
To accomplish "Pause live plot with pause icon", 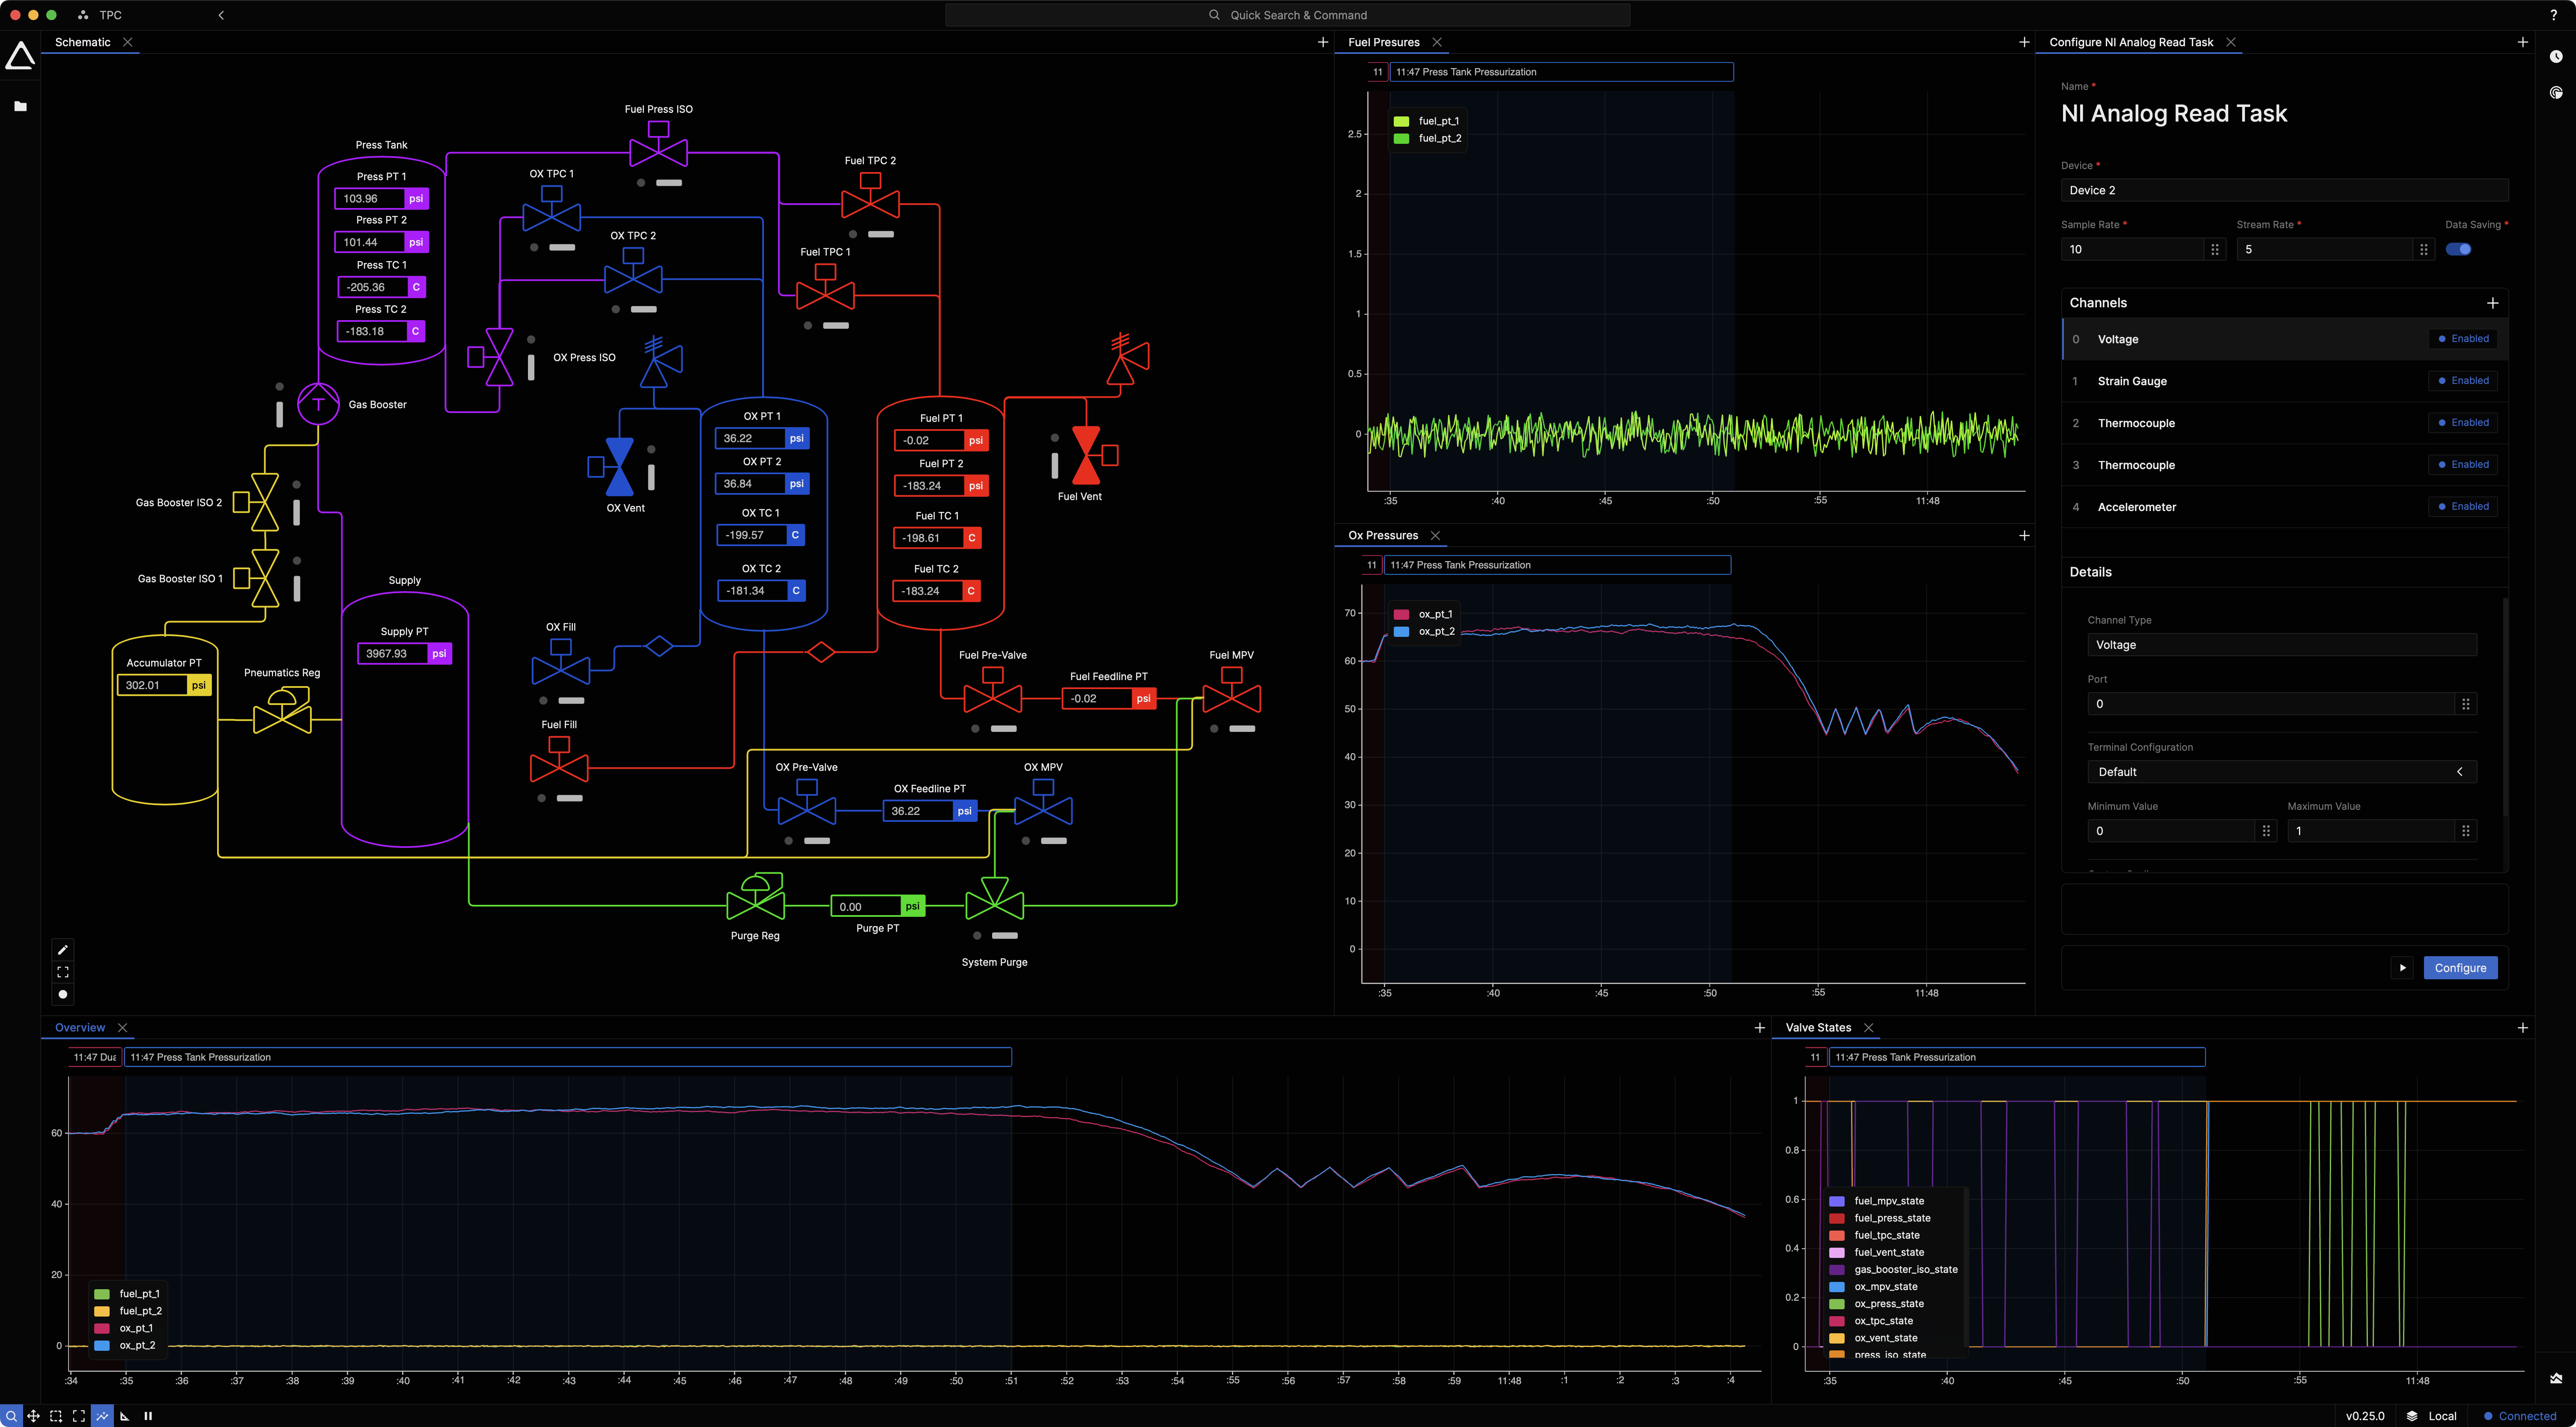I will pos(148,1416).
